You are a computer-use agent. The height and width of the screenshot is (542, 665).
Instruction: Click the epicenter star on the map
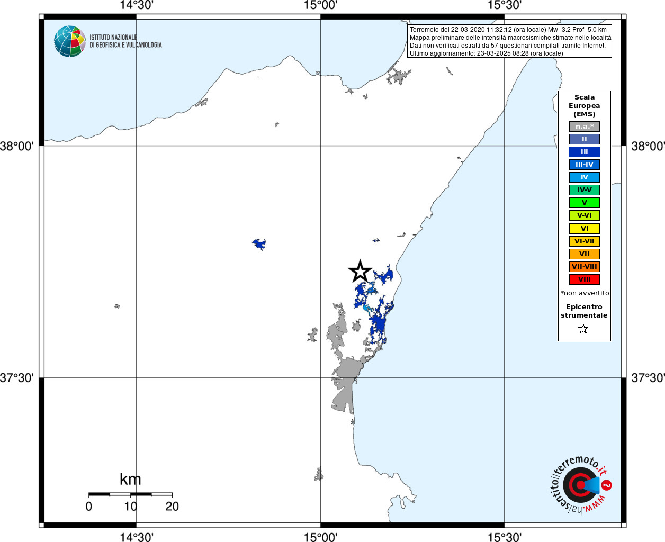pos(360,272)
